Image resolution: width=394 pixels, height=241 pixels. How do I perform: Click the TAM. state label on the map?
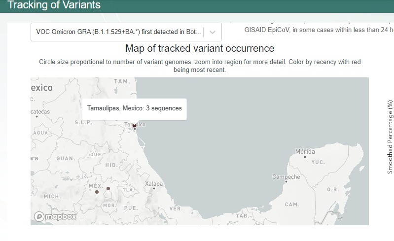[x=122, y=81]
